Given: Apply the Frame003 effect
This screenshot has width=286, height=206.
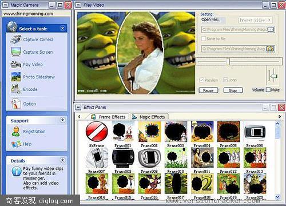Looking at the screenshot, I should [x=176, y=132].
